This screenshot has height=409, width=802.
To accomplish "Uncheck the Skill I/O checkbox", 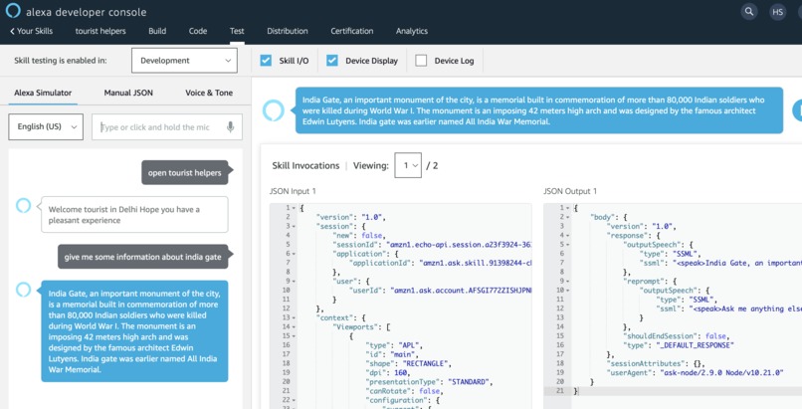I will pyautogui.click(x=266, y=61).
